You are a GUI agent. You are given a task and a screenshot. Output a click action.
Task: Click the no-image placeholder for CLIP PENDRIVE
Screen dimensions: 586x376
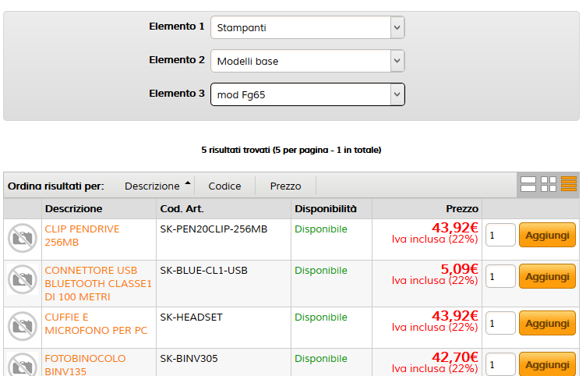click(x=23, y=238)
